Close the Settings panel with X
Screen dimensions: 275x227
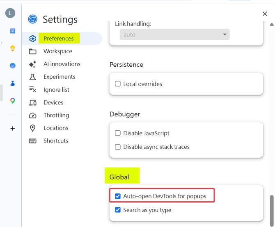pos(265,14)
